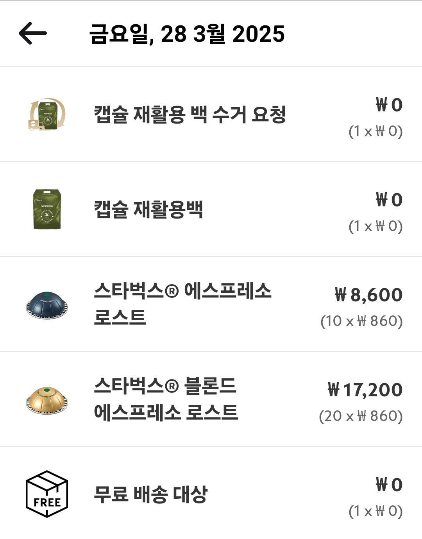Click the ₩ 8,600 price total

pos(368,295)
